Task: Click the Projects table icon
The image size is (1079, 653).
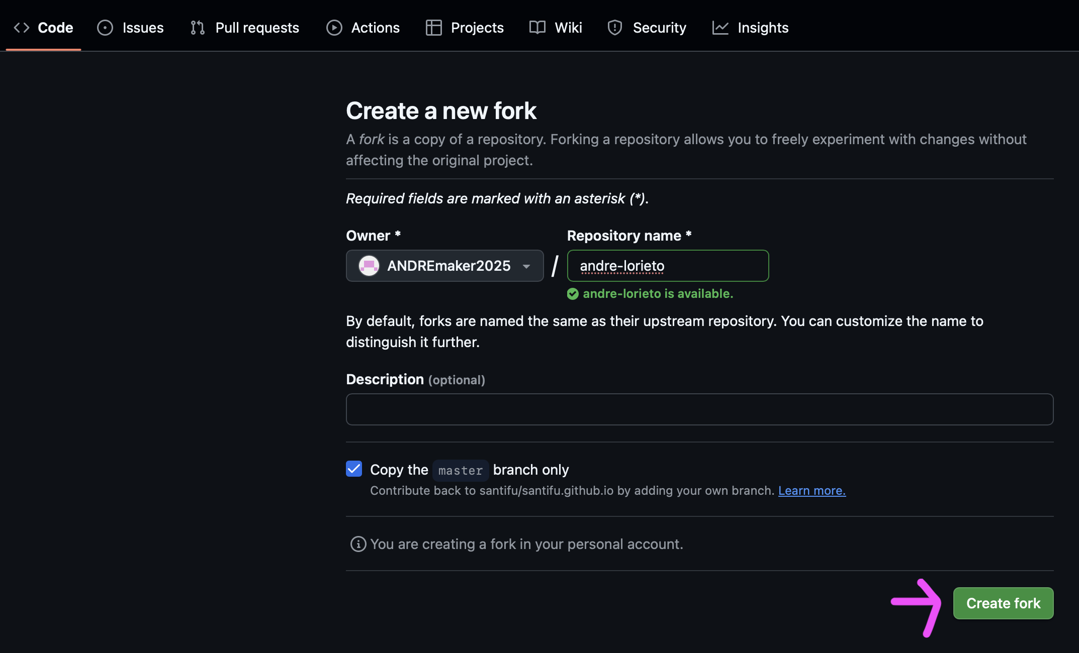Action: pos(433,28)
